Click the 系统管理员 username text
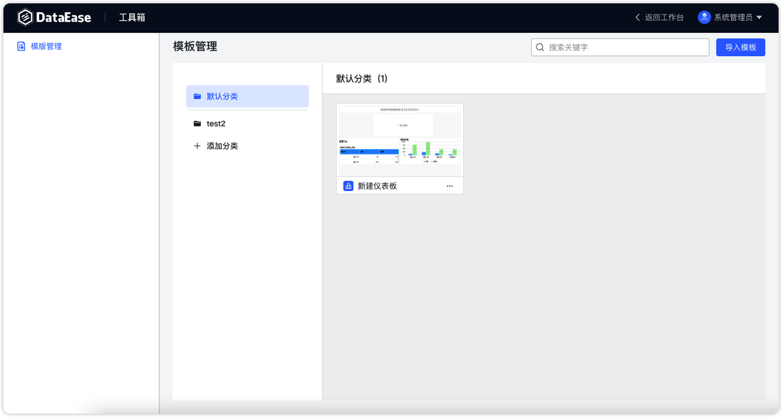Screen dimensions: 782x417 tap(733, 17)
